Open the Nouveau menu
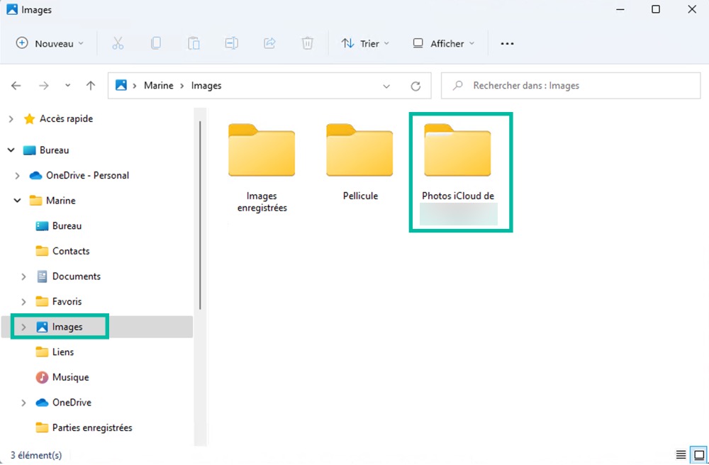This screenshot has height=465, width=709. coord(50,43)
